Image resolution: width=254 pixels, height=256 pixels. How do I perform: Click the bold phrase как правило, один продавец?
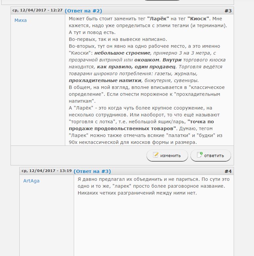(x=136, y=67)
